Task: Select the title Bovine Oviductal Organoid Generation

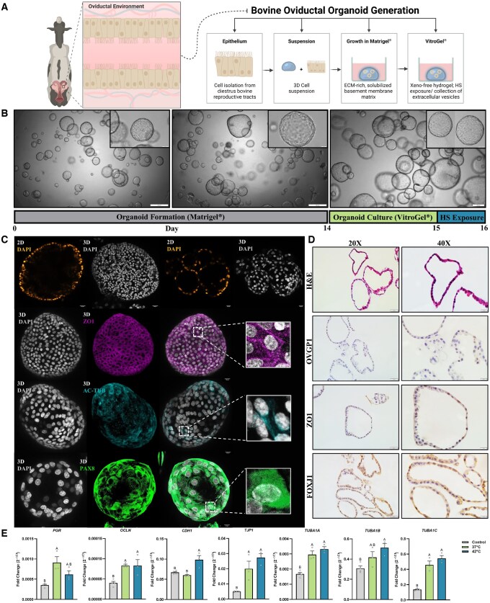Action: tap(335, 10)
